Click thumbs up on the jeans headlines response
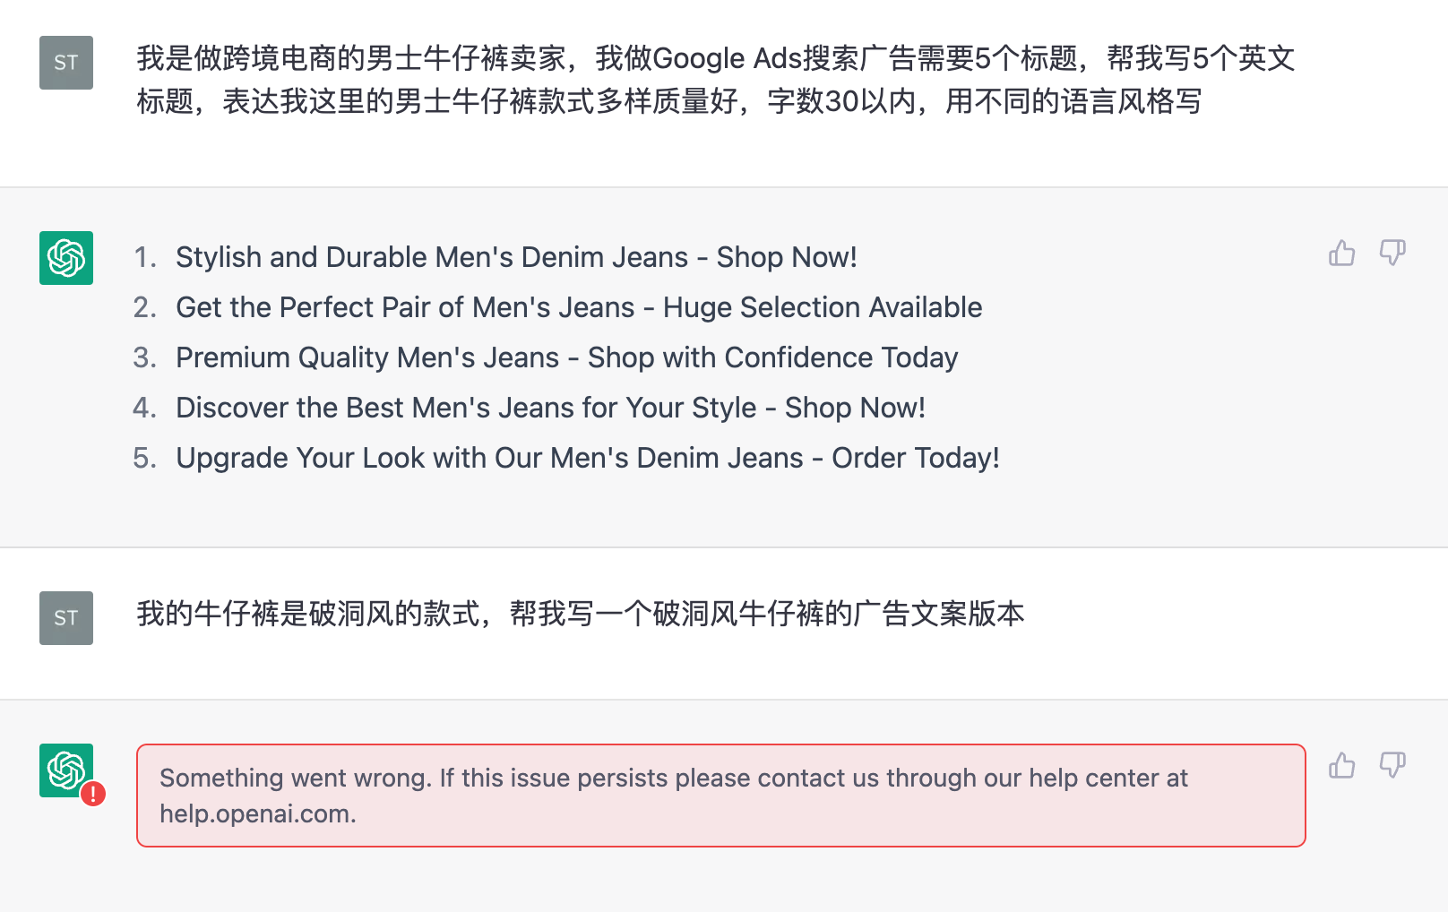This screenshot has height=912, width=1448. pyautogui.click(x=1341, y=254)
